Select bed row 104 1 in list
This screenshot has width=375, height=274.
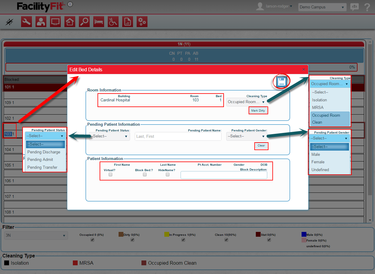pos(9,149)
